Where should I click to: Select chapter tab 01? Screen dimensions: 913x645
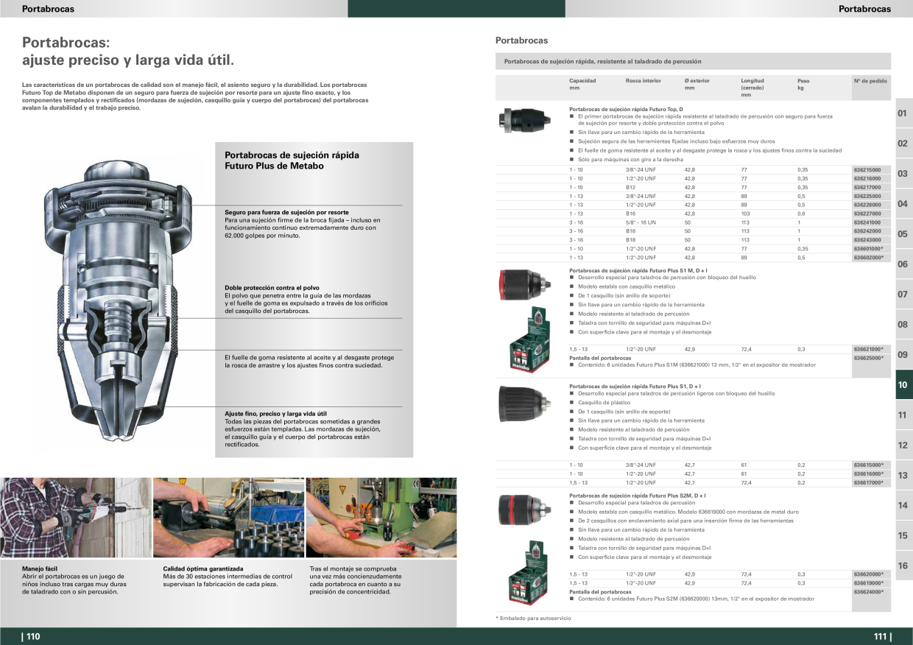tap(903, 113)
